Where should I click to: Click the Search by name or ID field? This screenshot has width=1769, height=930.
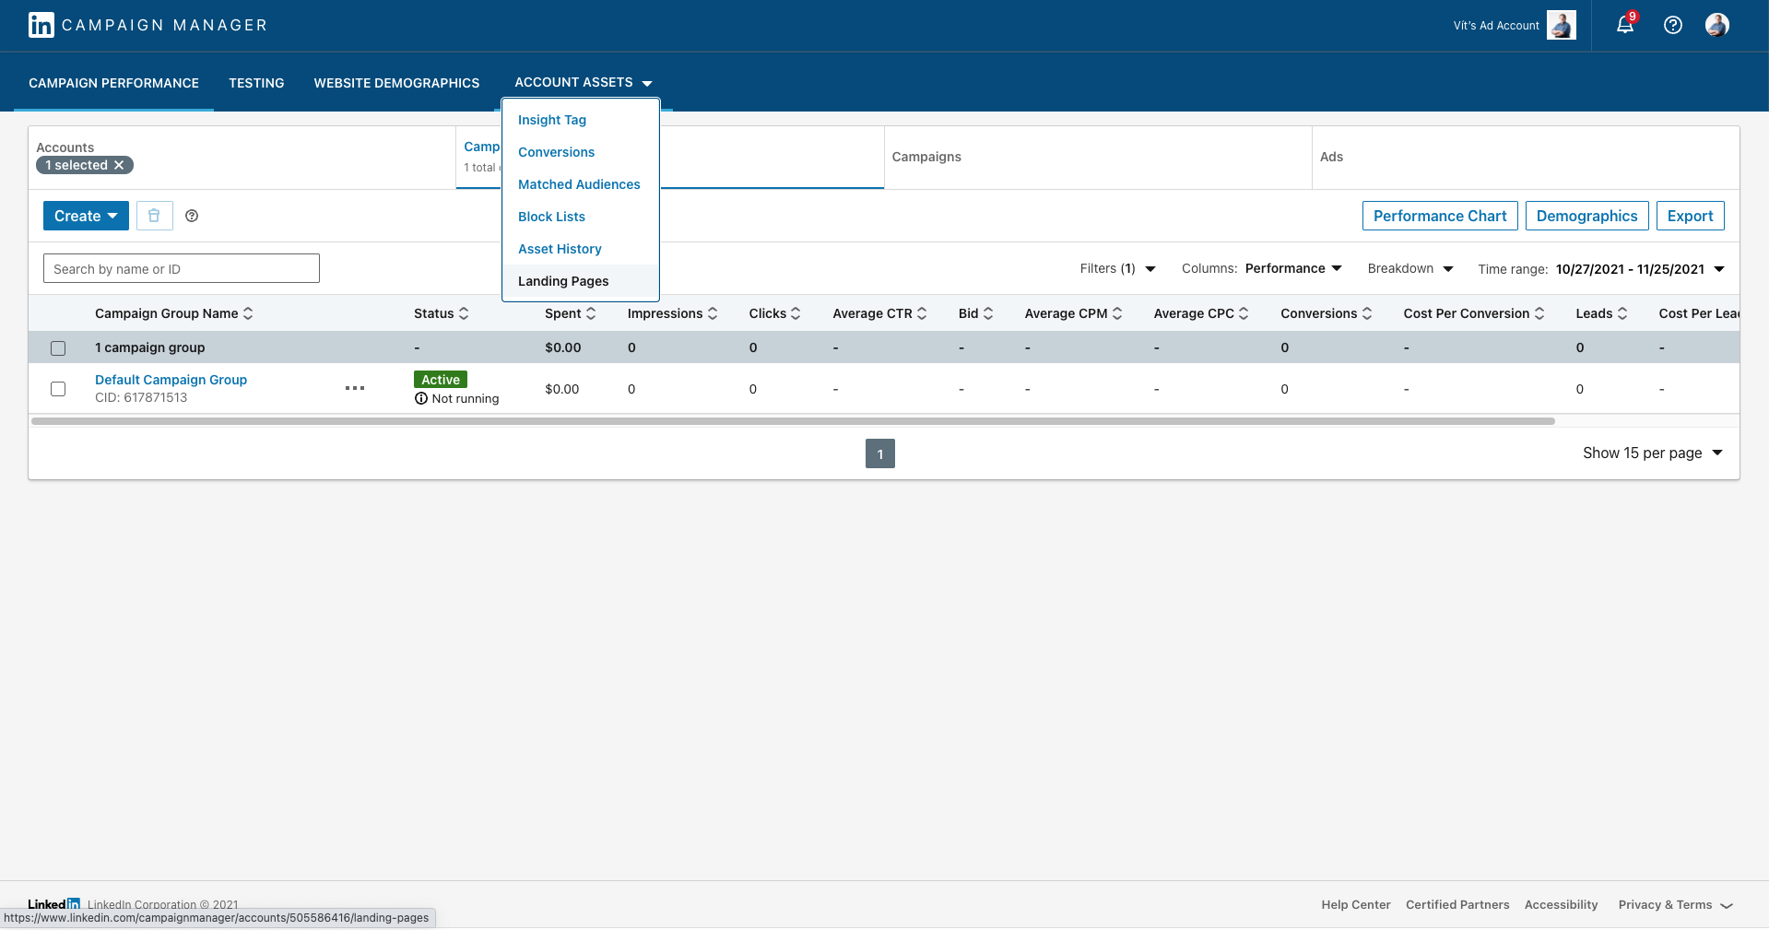(182, 268)
